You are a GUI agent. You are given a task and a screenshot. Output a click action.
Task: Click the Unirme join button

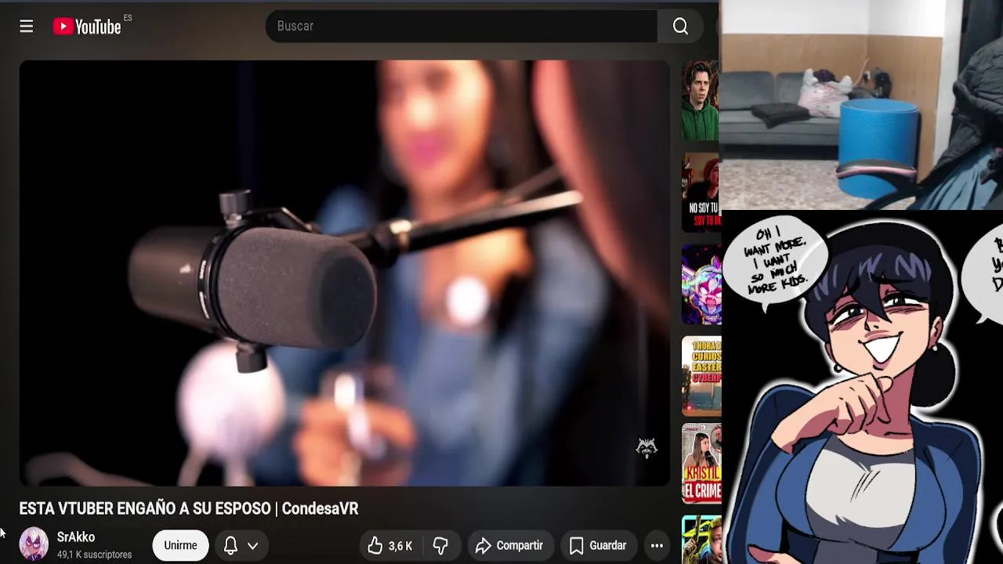point(180,545)
